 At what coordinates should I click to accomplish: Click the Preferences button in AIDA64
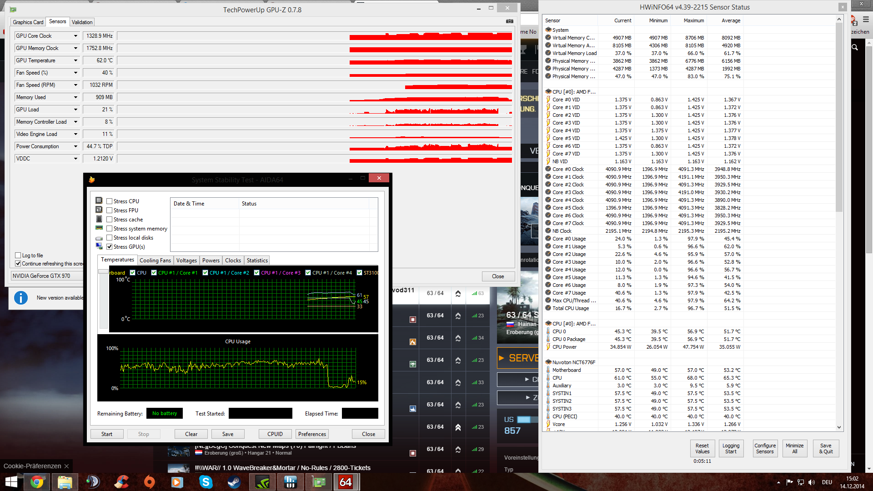click(x=312, y=434)
